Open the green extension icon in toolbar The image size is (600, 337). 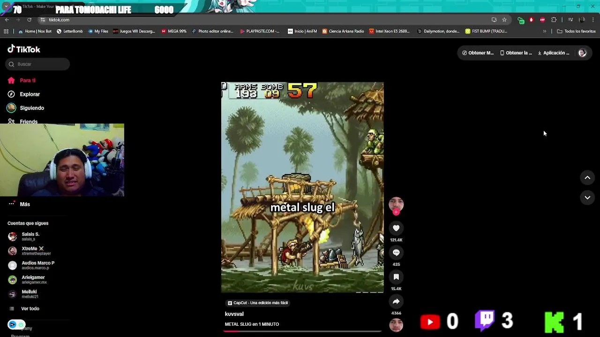click(x=521, y=20)
